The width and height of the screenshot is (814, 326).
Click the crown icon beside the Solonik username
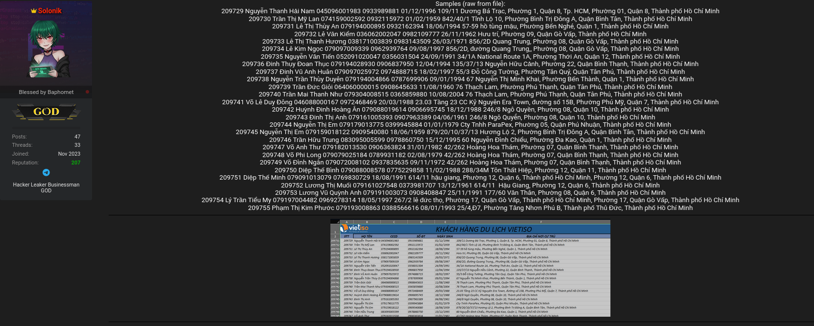[34, 11]
